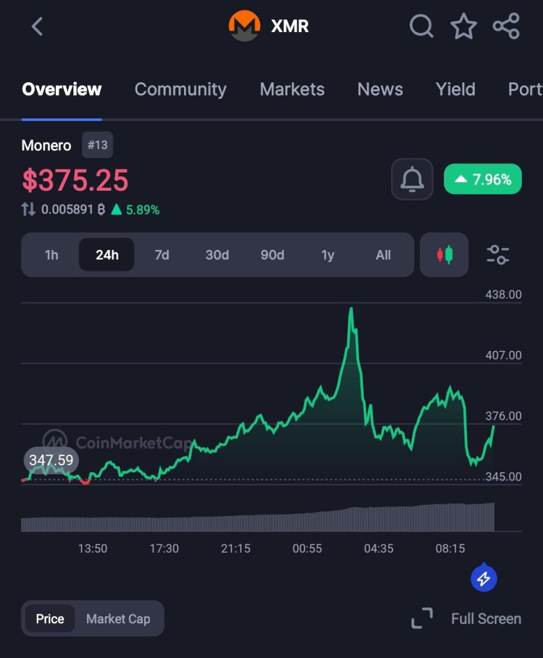The image size is (543, 658).
Task: Select the 30d chart range
Action: (x=217, y=254)
